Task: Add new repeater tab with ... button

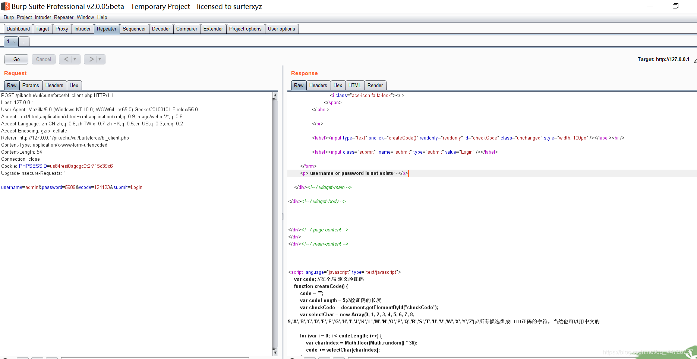Action: click(23, 42)
